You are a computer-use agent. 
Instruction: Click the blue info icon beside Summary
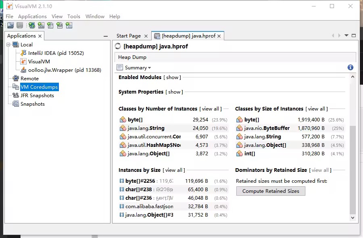point(350,67)
